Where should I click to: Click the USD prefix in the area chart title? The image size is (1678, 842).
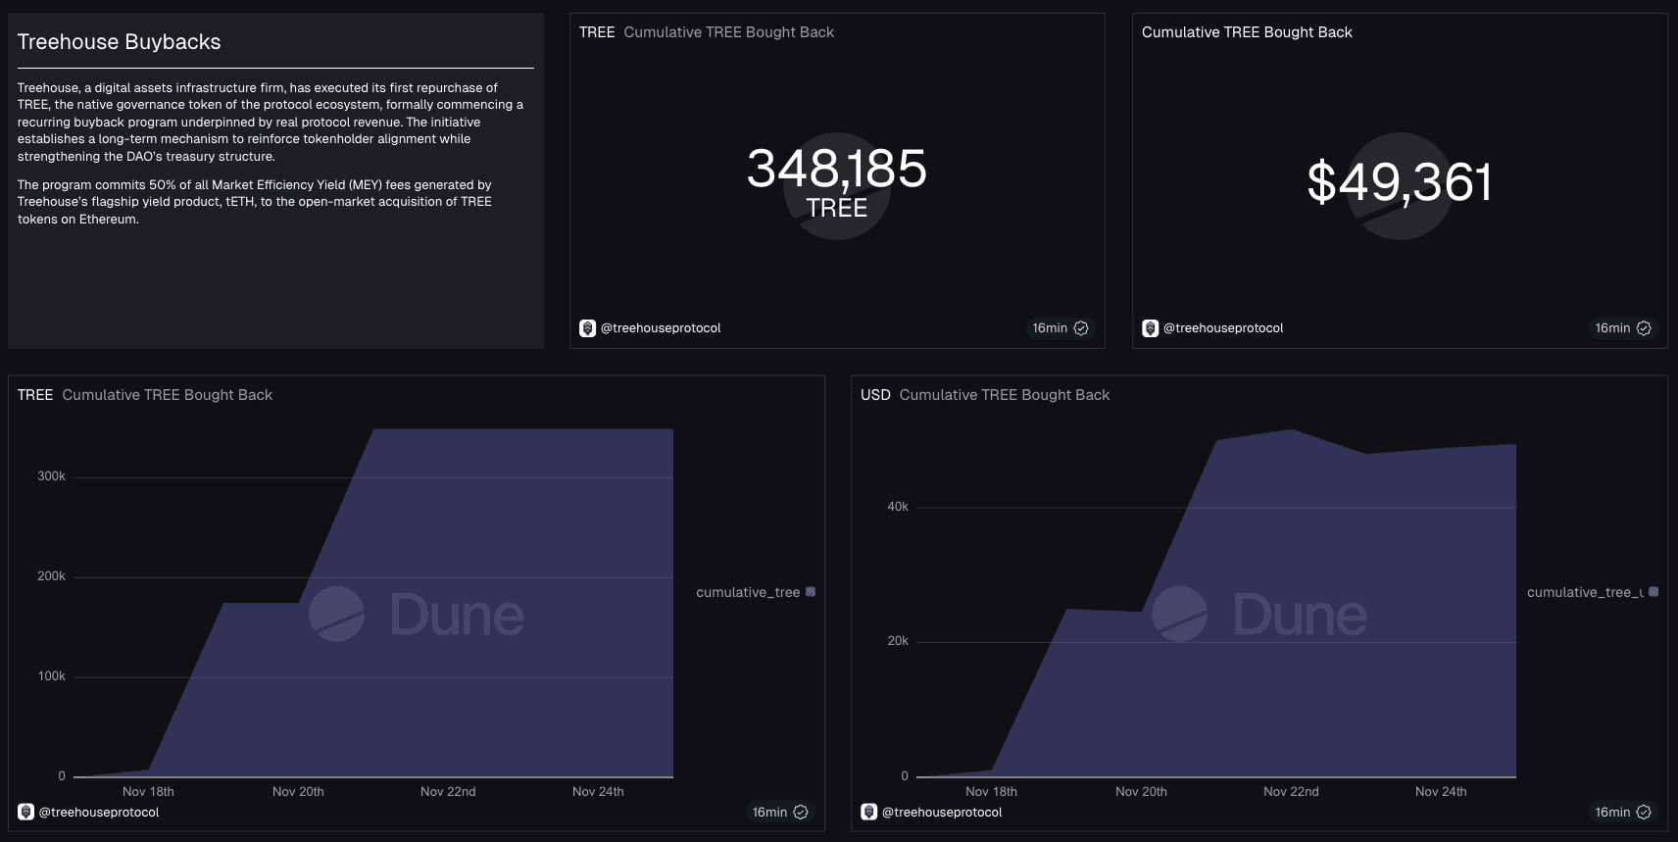[x=875, y=395]
